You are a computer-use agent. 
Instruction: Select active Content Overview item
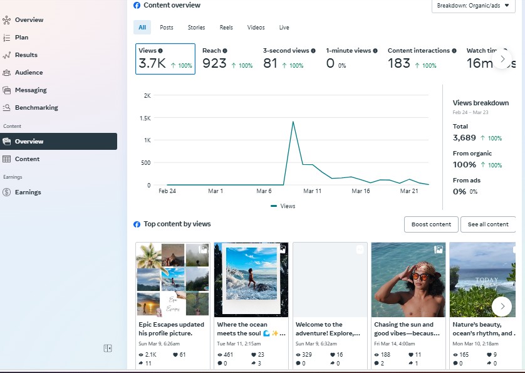[59, 142]
